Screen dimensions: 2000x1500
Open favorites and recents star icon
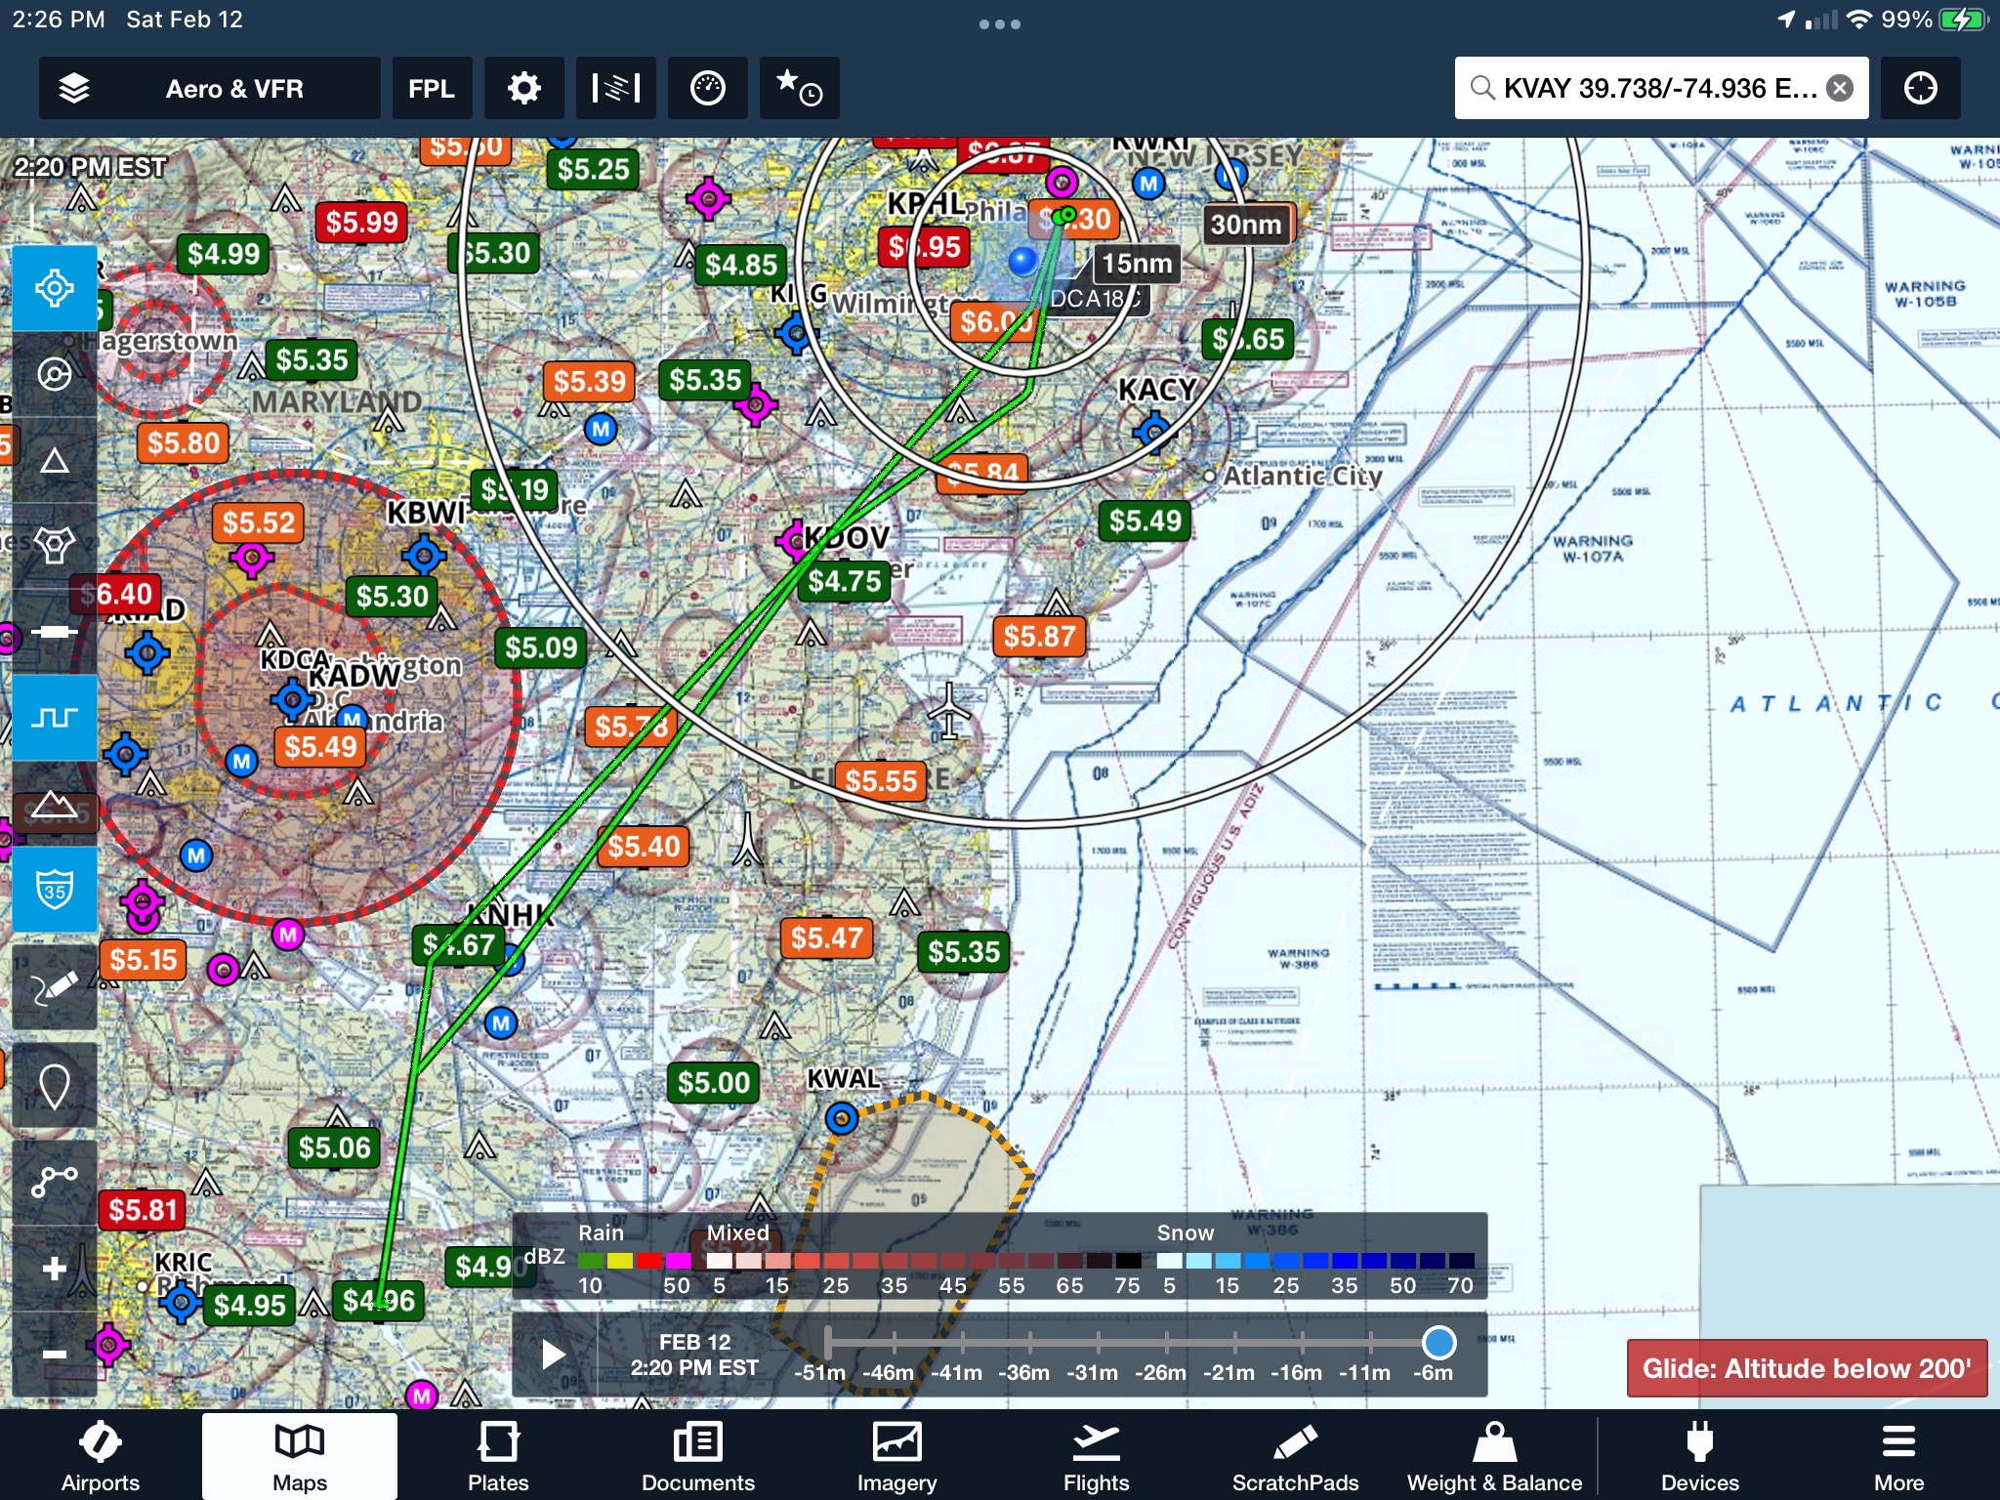(x=798, y=89)
